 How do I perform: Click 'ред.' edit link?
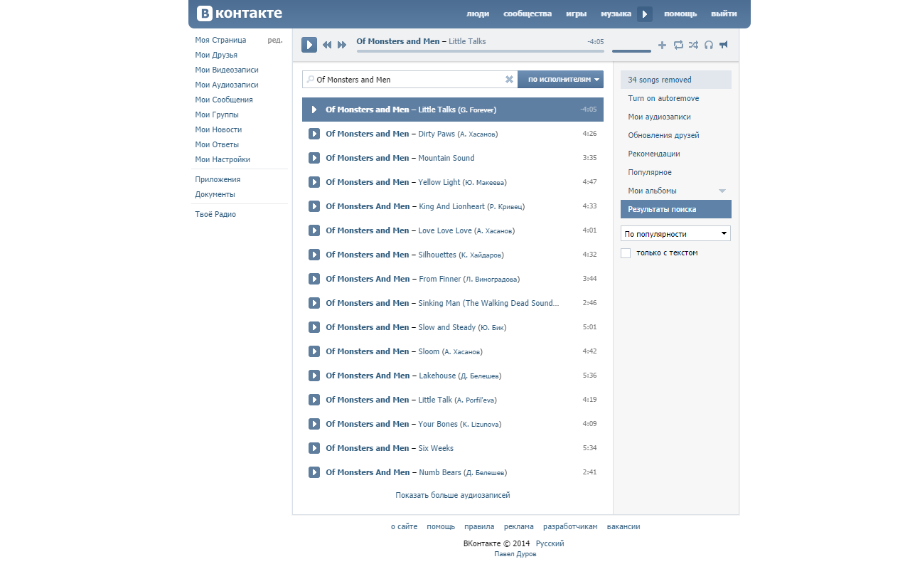click(275, 40)
